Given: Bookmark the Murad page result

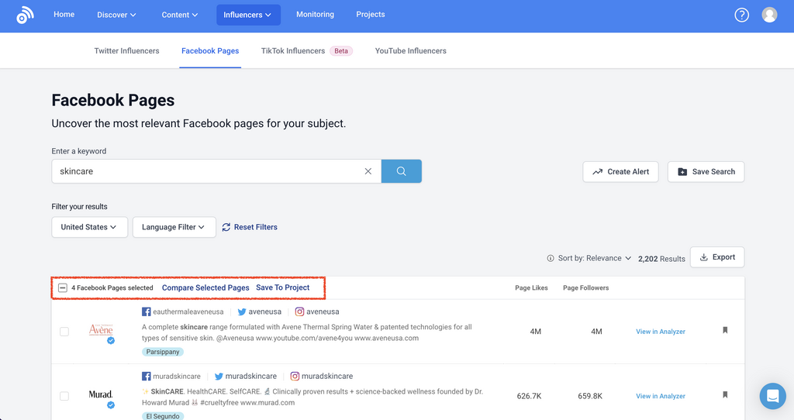Looking at the screenshot, I should click(725, 394).
